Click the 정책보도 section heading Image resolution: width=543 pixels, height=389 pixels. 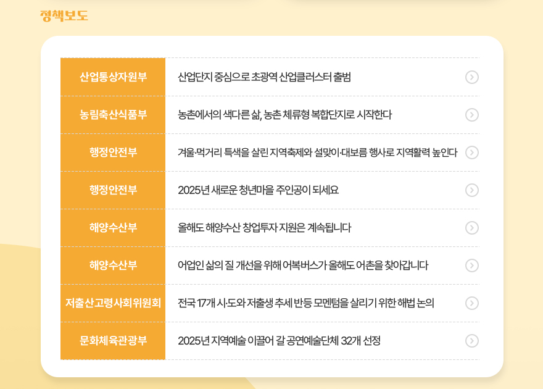64,15
